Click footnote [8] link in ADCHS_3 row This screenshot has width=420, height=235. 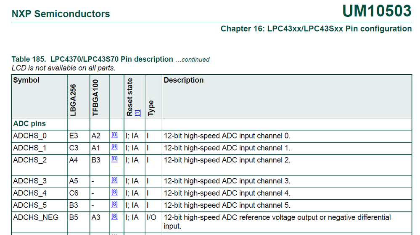click(114, 180)
